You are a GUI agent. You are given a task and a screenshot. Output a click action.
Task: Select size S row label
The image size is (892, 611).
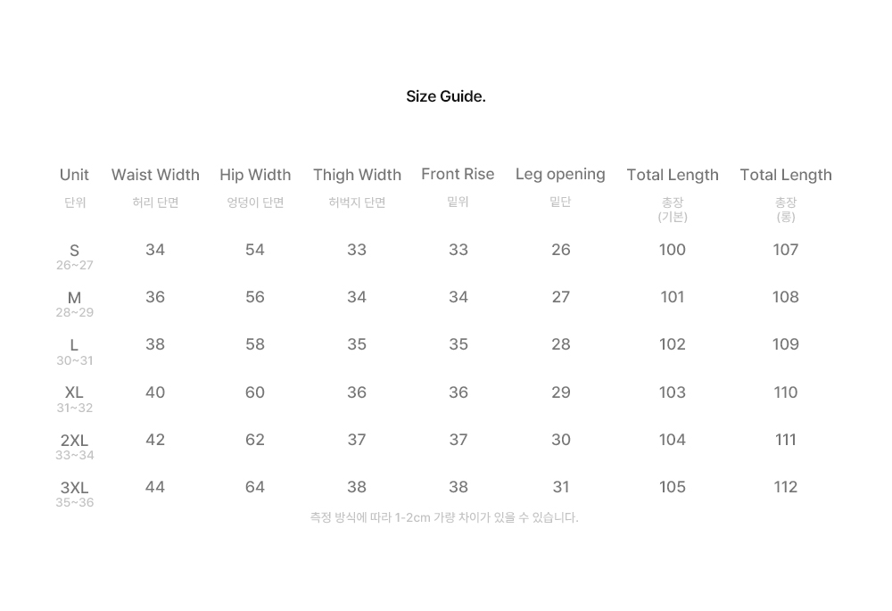74,251
